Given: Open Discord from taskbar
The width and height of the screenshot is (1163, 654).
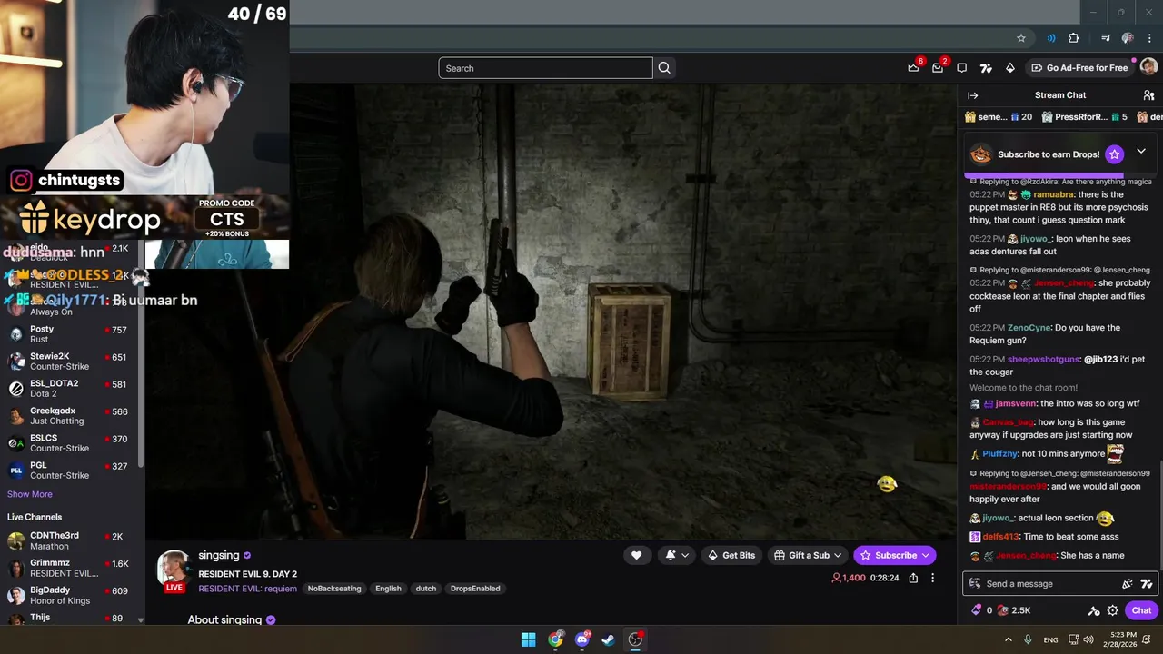Looking at the screenshot, I should click(582, 639).
